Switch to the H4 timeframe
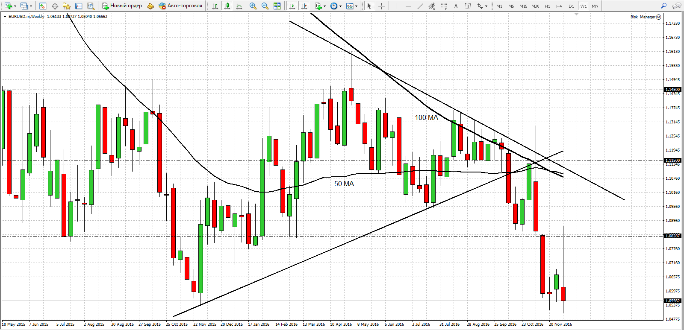The height and width of the screenshot is (330, 684). coord(559,6)
